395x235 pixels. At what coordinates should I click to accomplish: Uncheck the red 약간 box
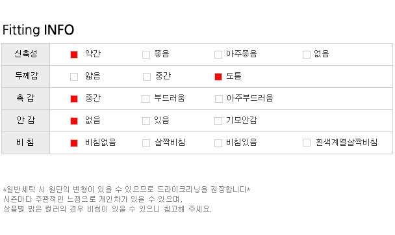point(74,55)
